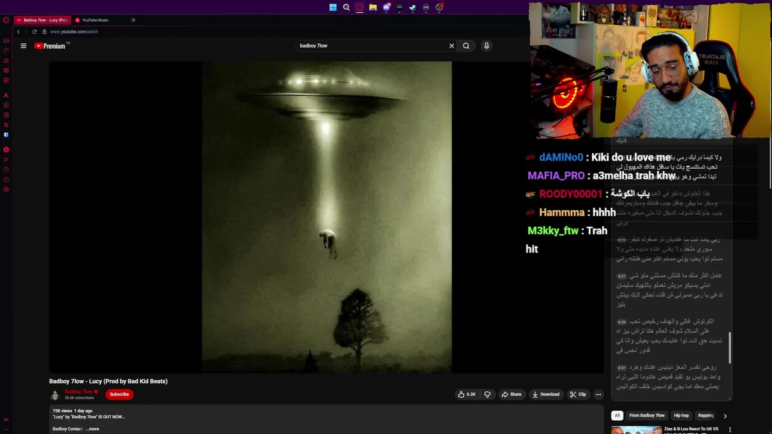Viewport: 772px width, 434px height.
Task: Select the 'Hip hop' filter chip
Action: tap(681, 415)
